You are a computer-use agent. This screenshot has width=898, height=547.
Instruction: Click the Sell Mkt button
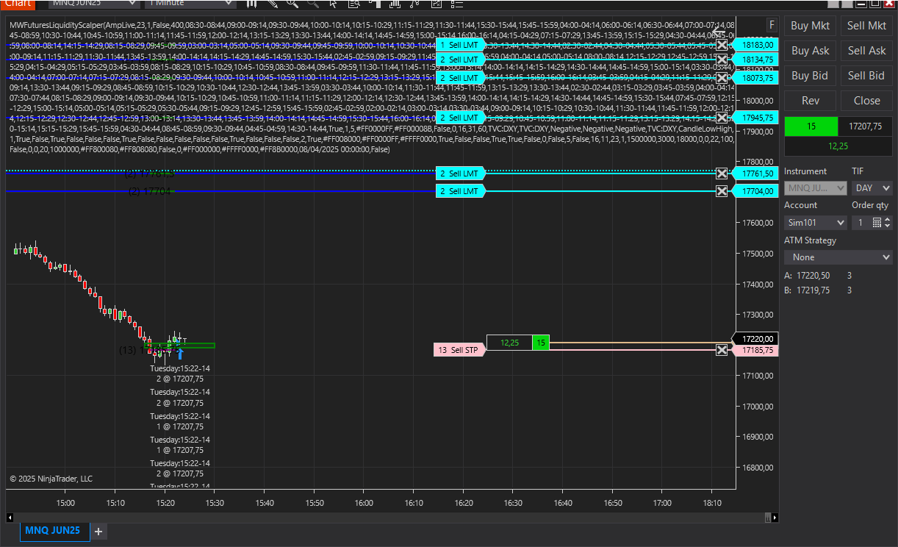(866, 26)
